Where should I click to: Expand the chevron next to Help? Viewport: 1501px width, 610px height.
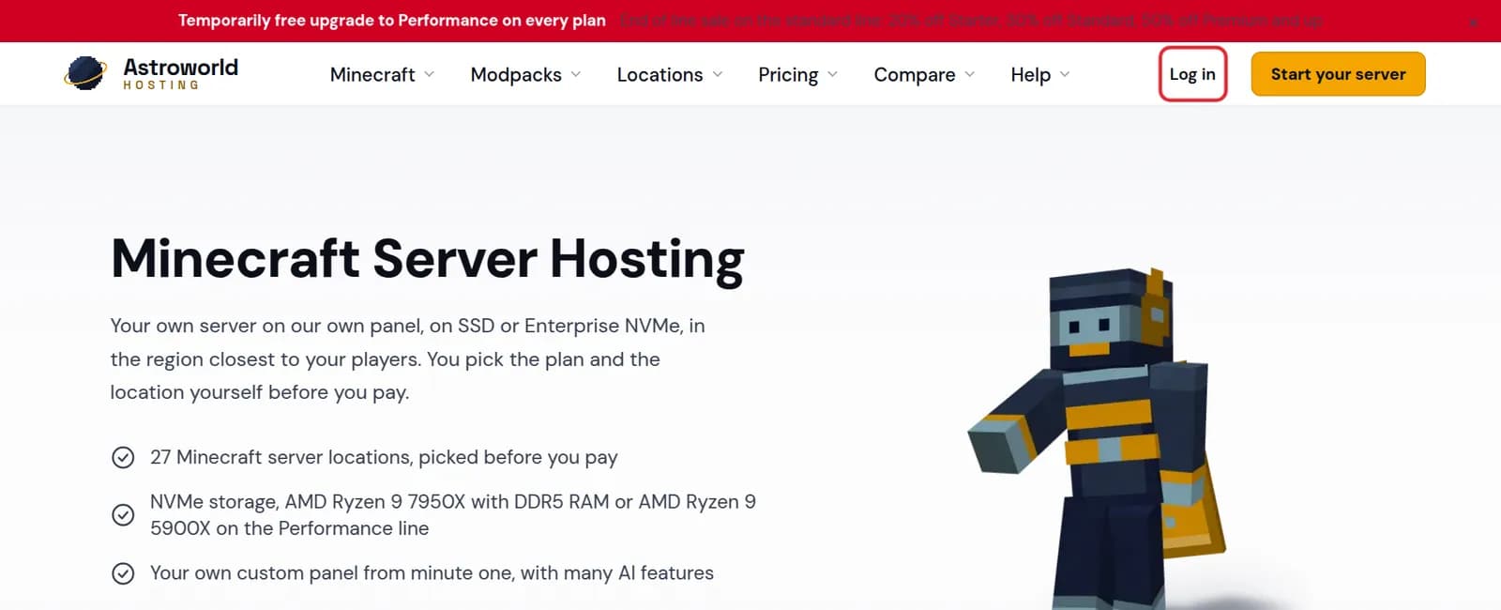[x=1064, y=74]
